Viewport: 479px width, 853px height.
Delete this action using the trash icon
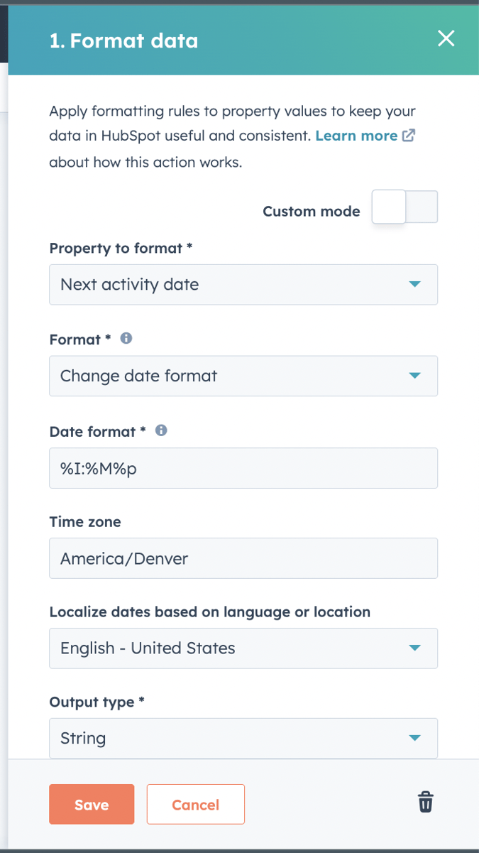[x=425, y=802]
